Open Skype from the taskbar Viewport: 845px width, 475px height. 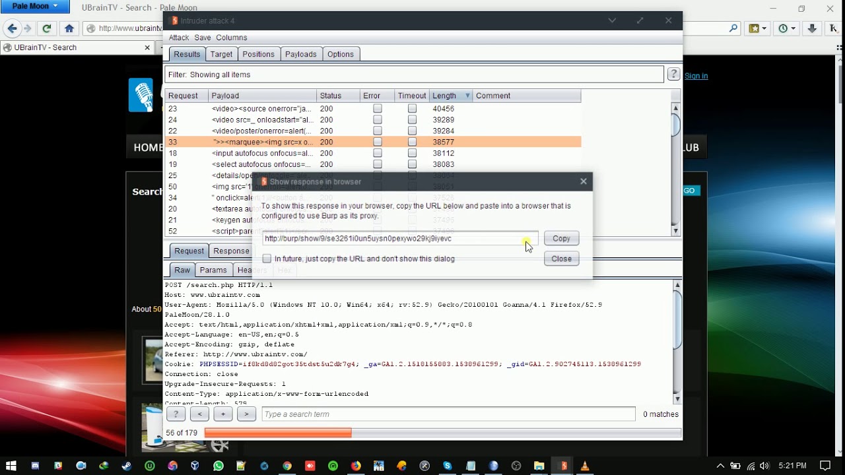[448, 466]
